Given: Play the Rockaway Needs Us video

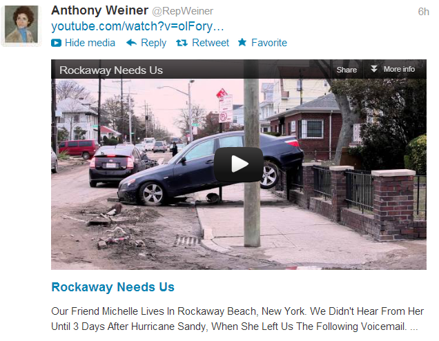Looking at the screenshot, I should pos(239,164).
